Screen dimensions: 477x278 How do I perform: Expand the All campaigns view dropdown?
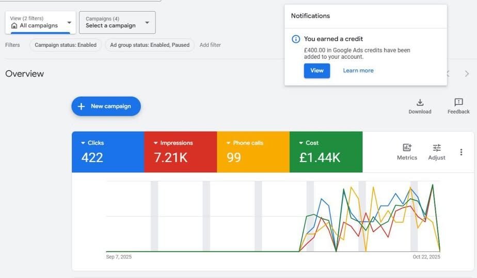pyautogui.click(x=69, y=23)
